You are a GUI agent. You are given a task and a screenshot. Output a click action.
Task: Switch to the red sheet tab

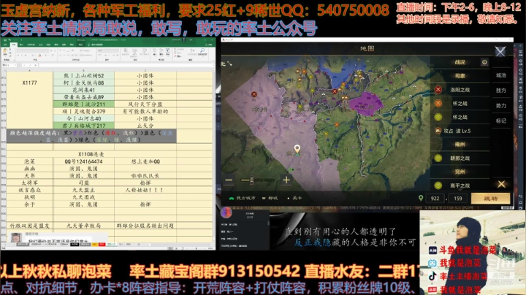[102, 245]
